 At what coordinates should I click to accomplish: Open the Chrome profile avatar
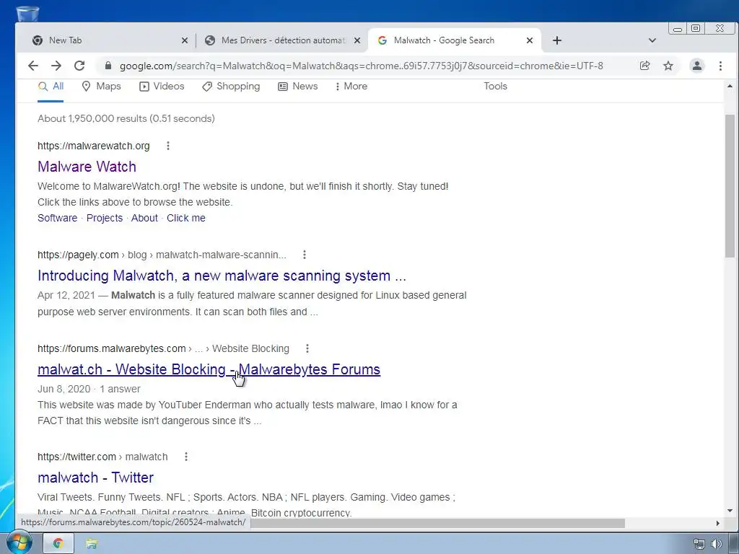coord(696,66)
